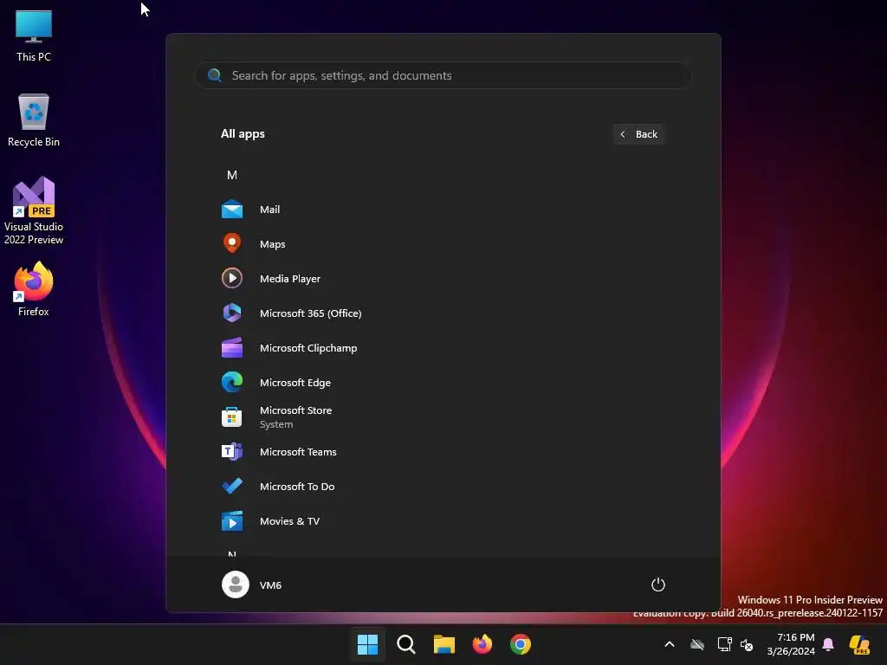Show hidden icons chevron in tray
887x665 pixels.
(x=670, y=644)
